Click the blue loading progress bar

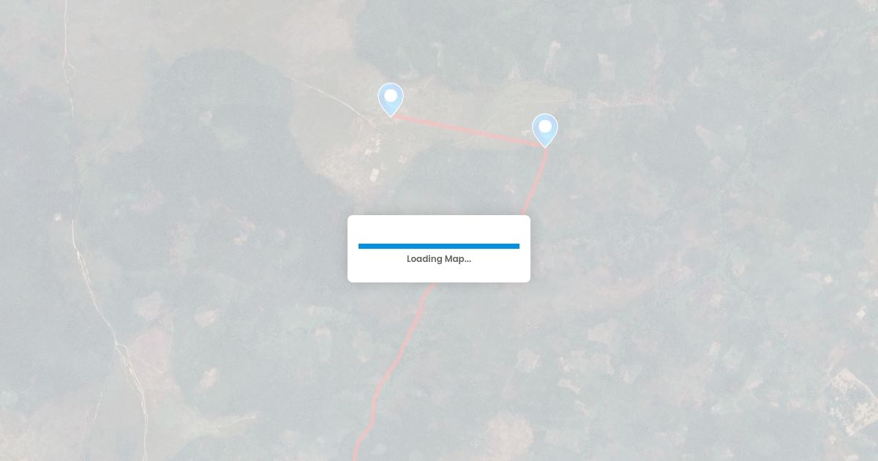(x=439, y=247)
